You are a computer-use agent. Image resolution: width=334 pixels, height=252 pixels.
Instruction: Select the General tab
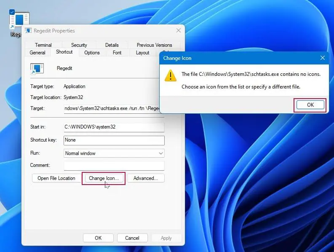click(x=37, y=53)
